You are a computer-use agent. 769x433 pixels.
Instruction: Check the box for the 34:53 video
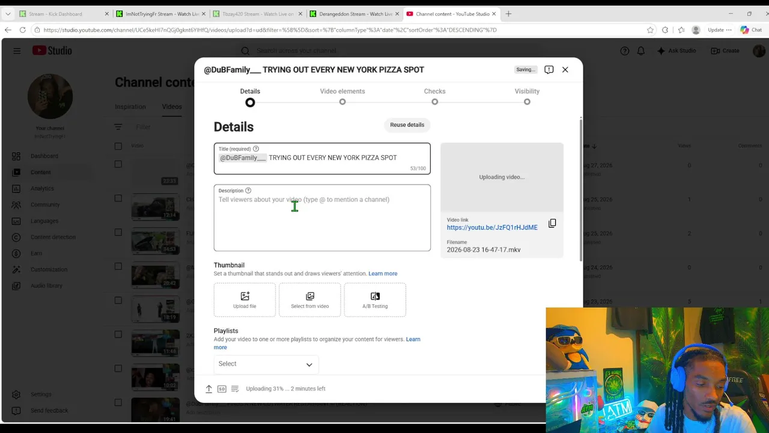[118, 233]
